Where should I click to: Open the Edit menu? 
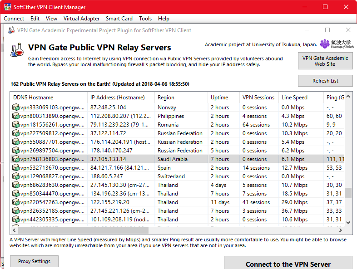pos(35,19)
